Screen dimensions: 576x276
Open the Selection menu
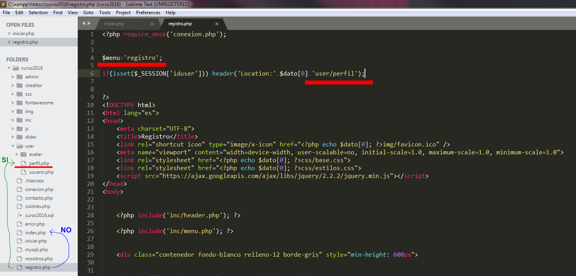coord(38,13)
